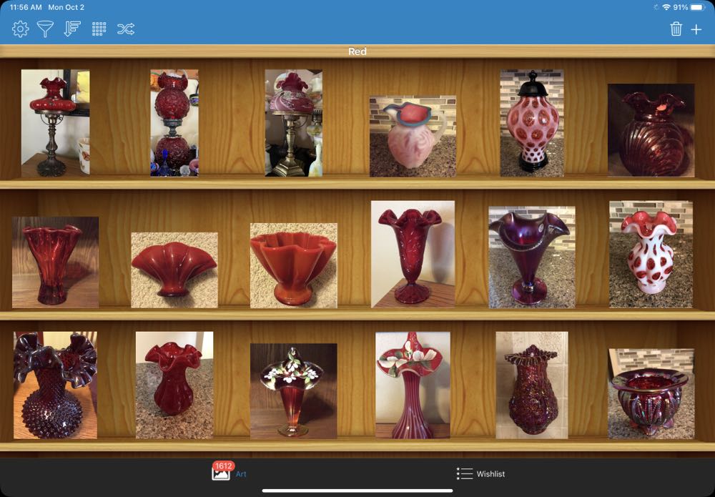Add new item with plus icon
715x497 pixels.
coord(696,29)
